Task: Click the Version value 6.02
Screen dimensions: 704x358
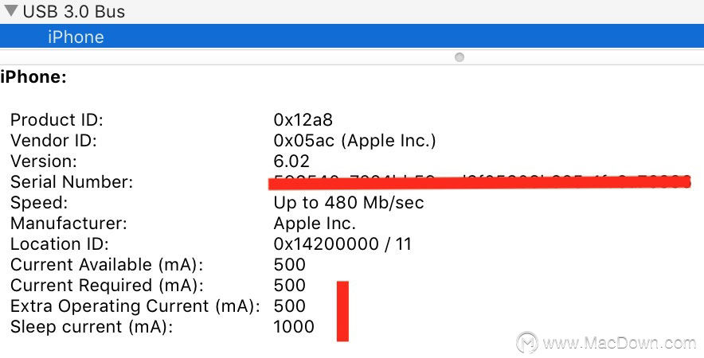Action: click(x=291, y=161)
